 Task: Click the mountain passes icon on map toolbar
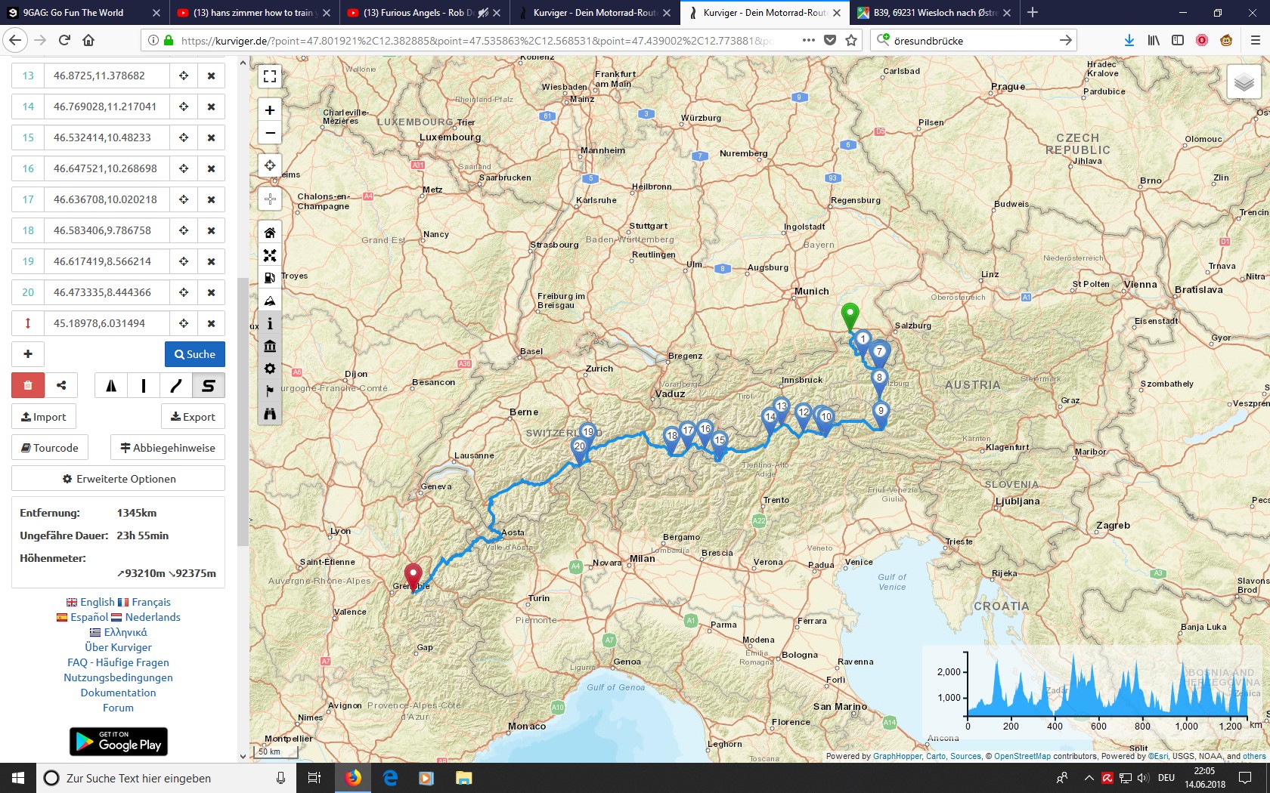pyautogui.click(x=270, y=301)
